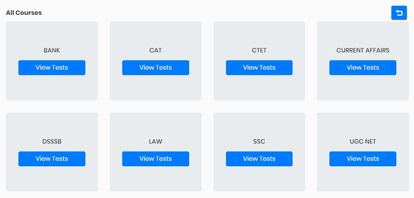Open UGC NET View Tests button
This screenshot has height=198, width=414.
(x=363, y=159)
